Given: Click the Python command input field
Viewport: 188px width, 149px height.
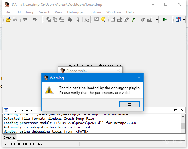Looking at the screenshot, I should point(101,137).
